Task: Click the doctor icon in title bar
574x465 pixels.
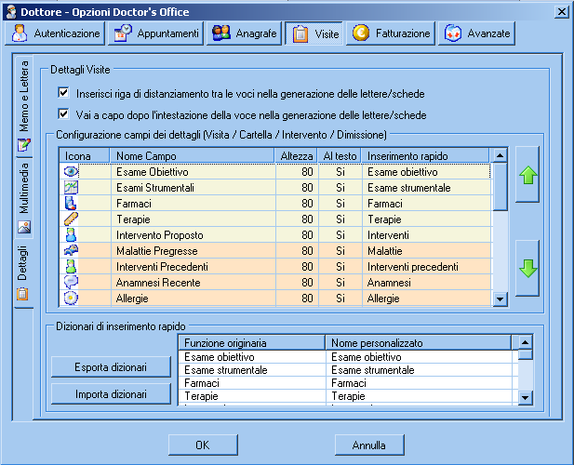Action: coord(12,12)
